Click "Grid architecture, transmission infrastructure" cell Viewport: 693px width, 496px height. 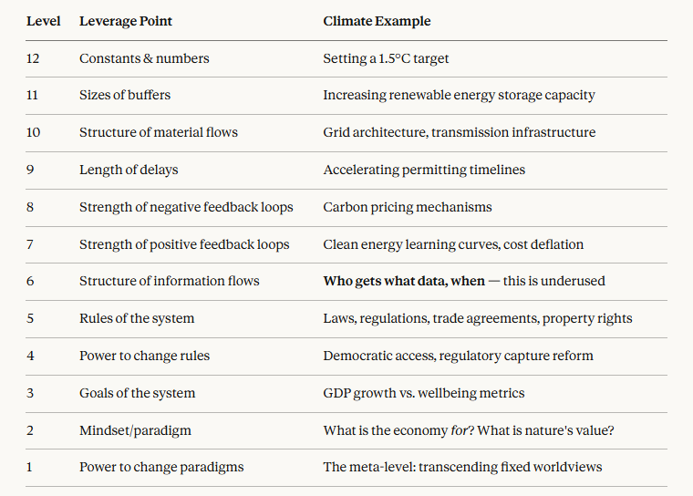click(459, 132)
